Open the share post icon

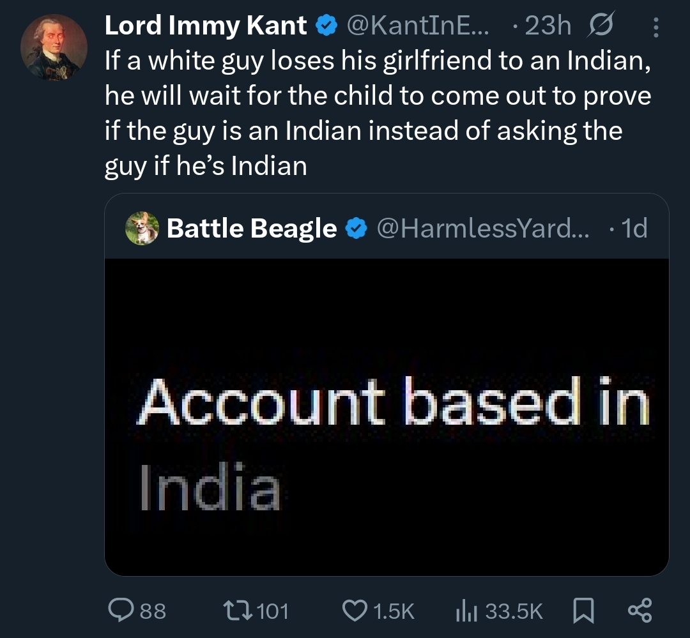click(x=640, y=611)
